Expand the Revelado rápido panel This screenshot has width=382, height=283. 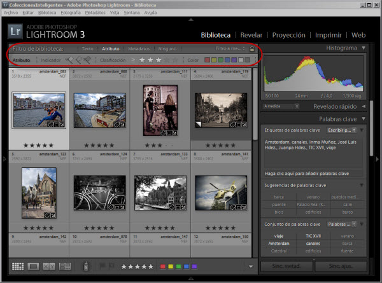click(364, 106)
